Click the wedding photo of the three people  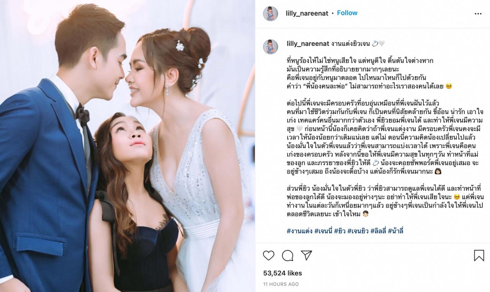click(x=127, y=146)
